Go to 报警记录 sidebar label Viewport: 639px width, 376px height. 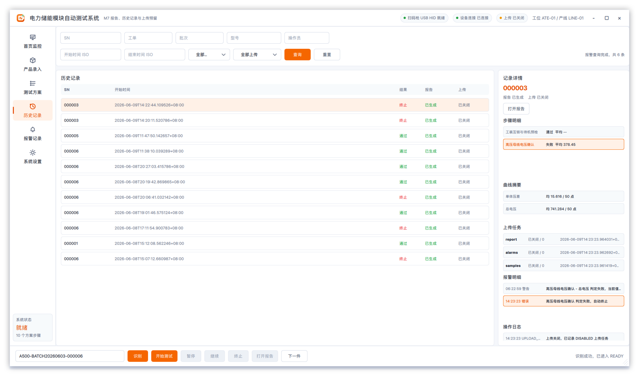coord(33,138)
